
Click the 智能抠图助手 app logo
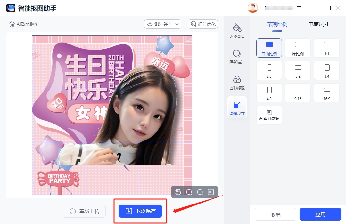point(11,8)
